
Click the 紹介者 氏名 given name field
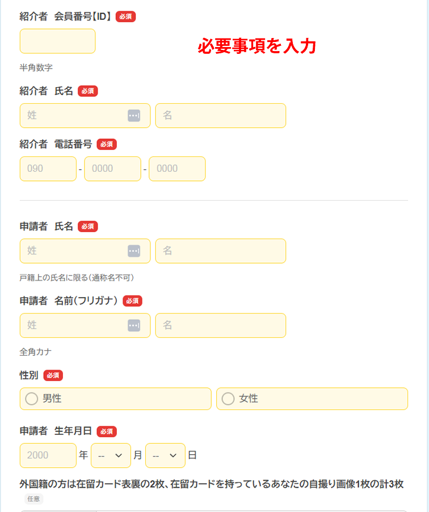(220, 116)
